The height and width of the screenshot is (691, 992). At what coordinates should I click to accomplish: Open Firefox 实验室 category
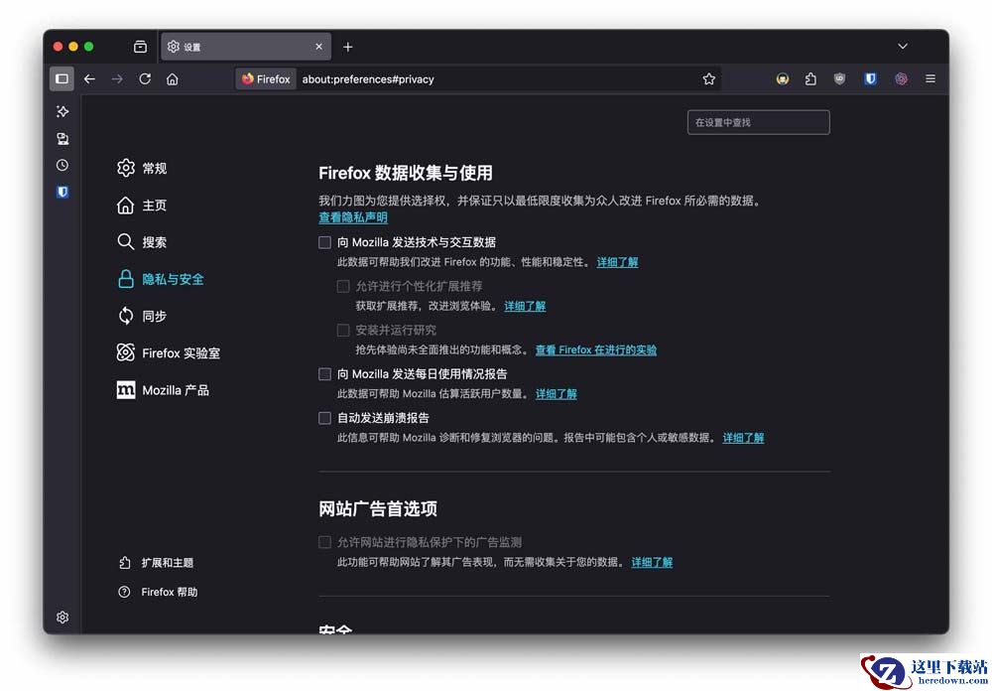coord(169,352)
